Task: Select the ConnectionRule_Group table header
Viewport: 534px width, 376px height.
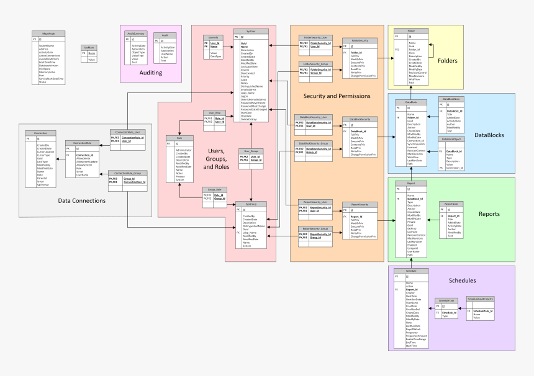Action: point(128,173)
